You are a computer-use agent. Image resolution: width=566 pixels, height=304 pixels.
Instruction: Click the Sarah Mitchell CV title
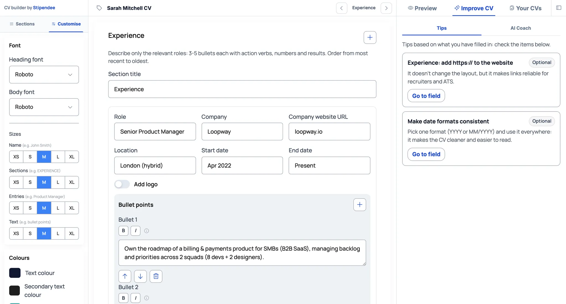[129, 8]
